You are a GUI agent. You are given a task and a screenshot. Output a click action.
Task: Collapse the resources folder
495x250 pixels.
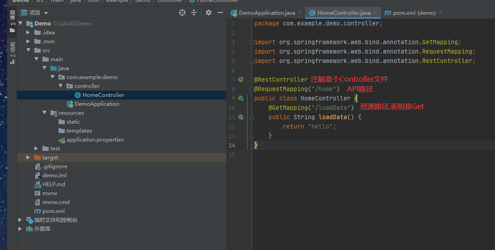[45, 112]
